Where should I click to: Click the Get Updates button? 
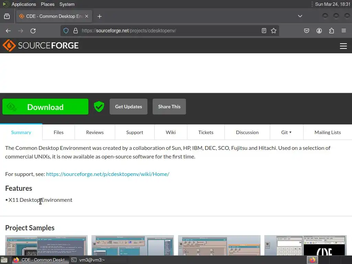point(129,107)
